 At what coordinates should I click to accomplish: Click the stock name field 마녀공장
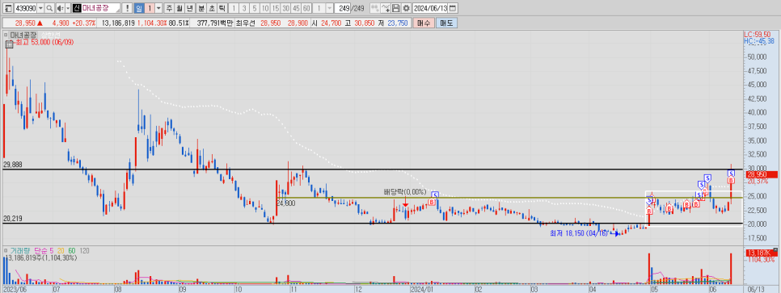100,8
